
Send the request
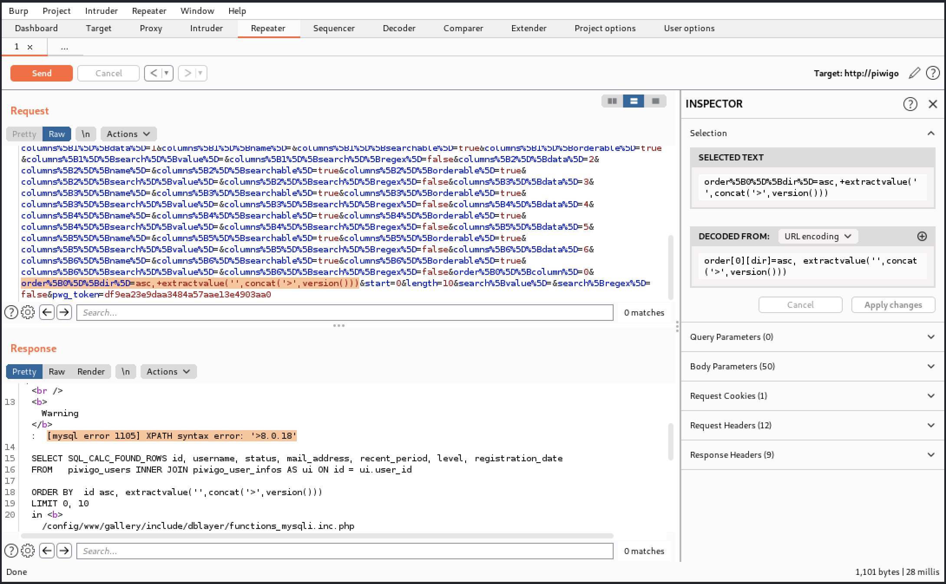pyautogui.click(x=42, y=73)
